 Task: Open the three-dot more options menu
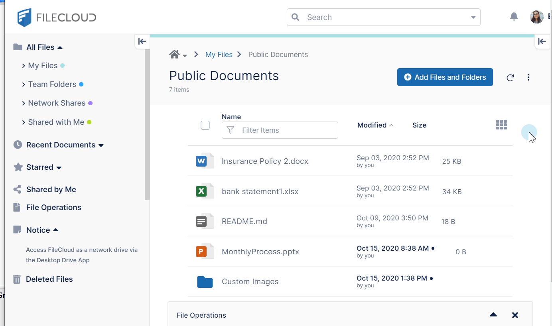[x=528, y=77]
